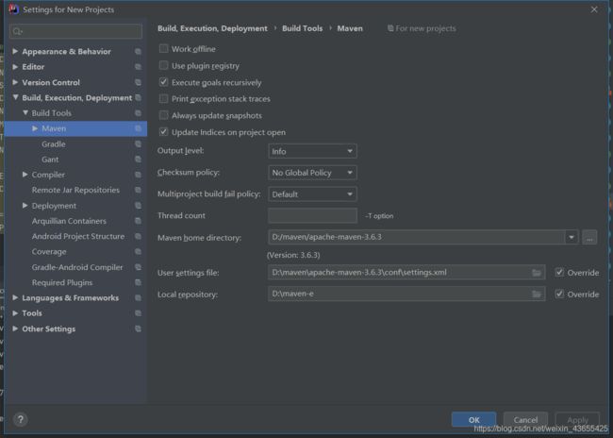Image resolution: width=613 pixels, height=438 pixels.
Task: Expand the Maven sub-settings arrow
Action: click(x=35, y=128)
